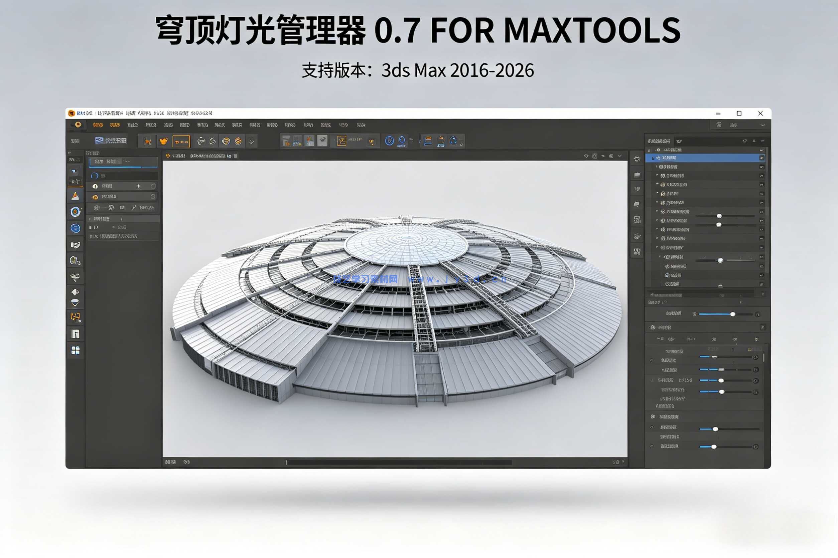This screenshot has width=838, height=558.
Task: Select the blue globe tool in left sidebar
Action: [x=75, y=228]
